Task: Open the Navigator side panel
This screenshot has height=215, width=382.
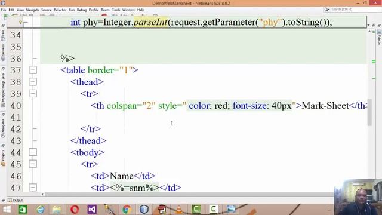Action: [3, 129]
